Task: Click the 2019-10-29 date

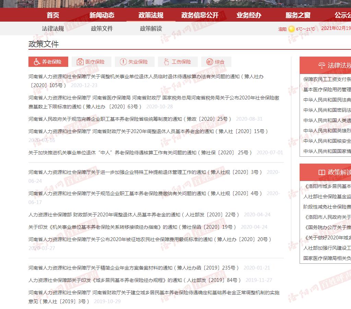Action: 107,301
